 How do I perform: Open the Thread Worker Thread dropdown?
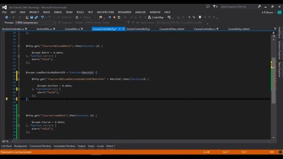[124, 23]
